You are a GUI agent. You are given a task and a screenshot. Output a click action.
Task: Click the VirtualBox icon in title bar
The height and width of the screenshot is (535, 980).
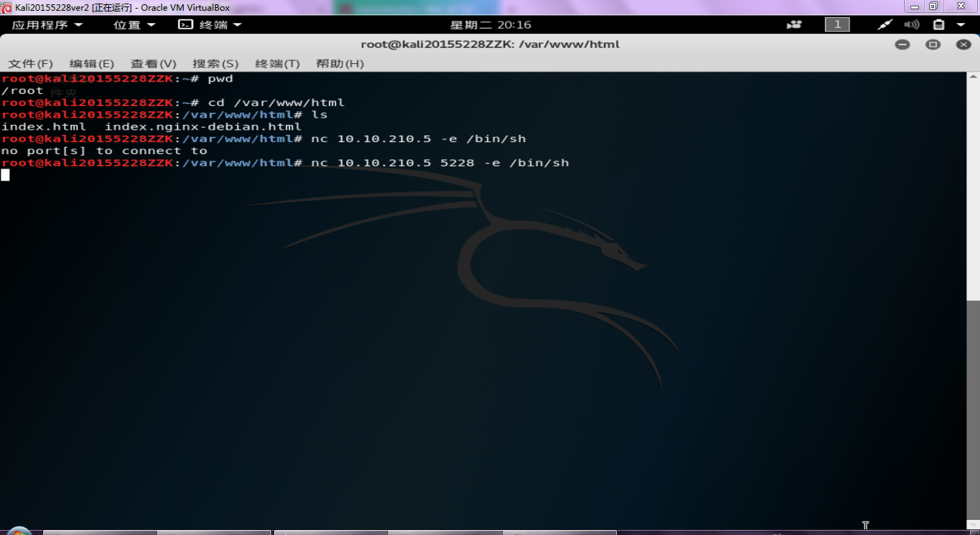(6, 7)
